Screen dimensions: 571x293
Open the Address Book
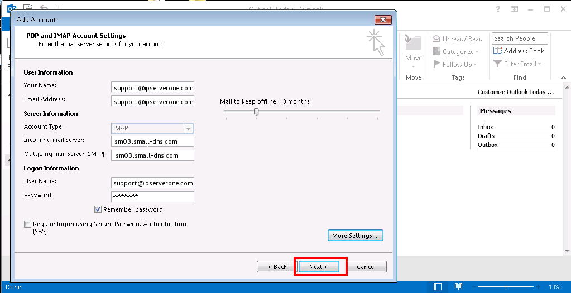[x=519, y=51]
